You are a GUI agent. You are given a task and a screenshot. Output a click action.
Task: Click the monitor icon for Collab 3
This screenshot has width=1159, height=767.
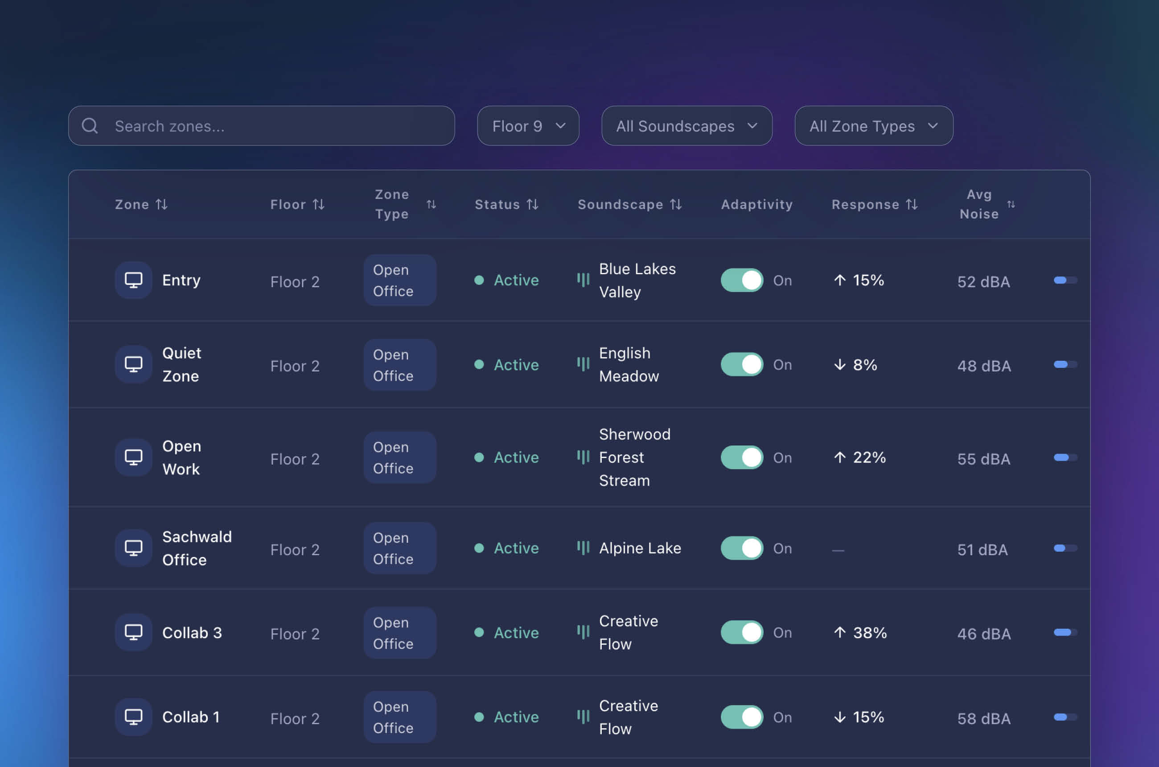133,632
